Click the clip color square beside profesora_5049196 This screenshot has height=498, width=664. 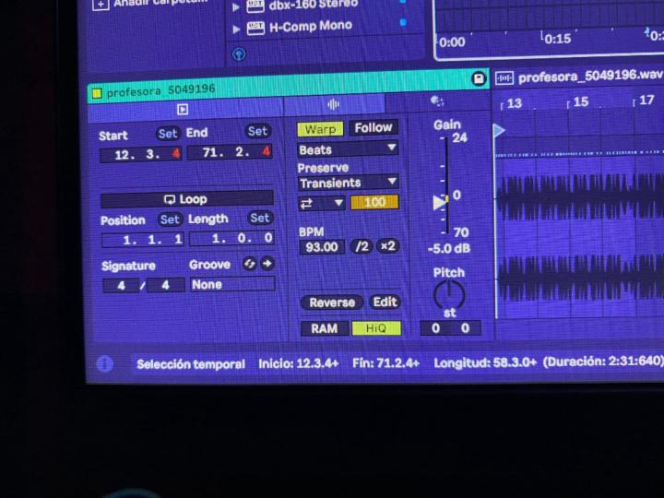[x=97, y=93]
